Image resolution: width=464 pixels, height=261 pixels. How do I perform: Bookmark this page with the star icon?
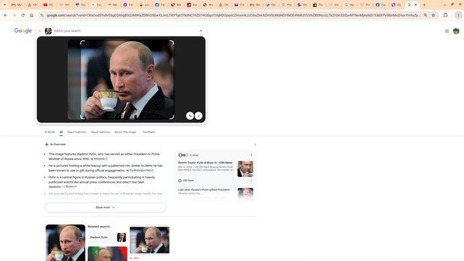433,15
